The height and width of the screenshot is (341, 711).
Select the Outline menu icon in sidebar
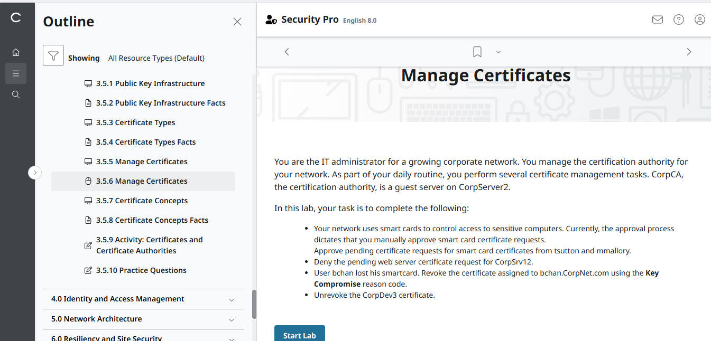pos(16,73)
